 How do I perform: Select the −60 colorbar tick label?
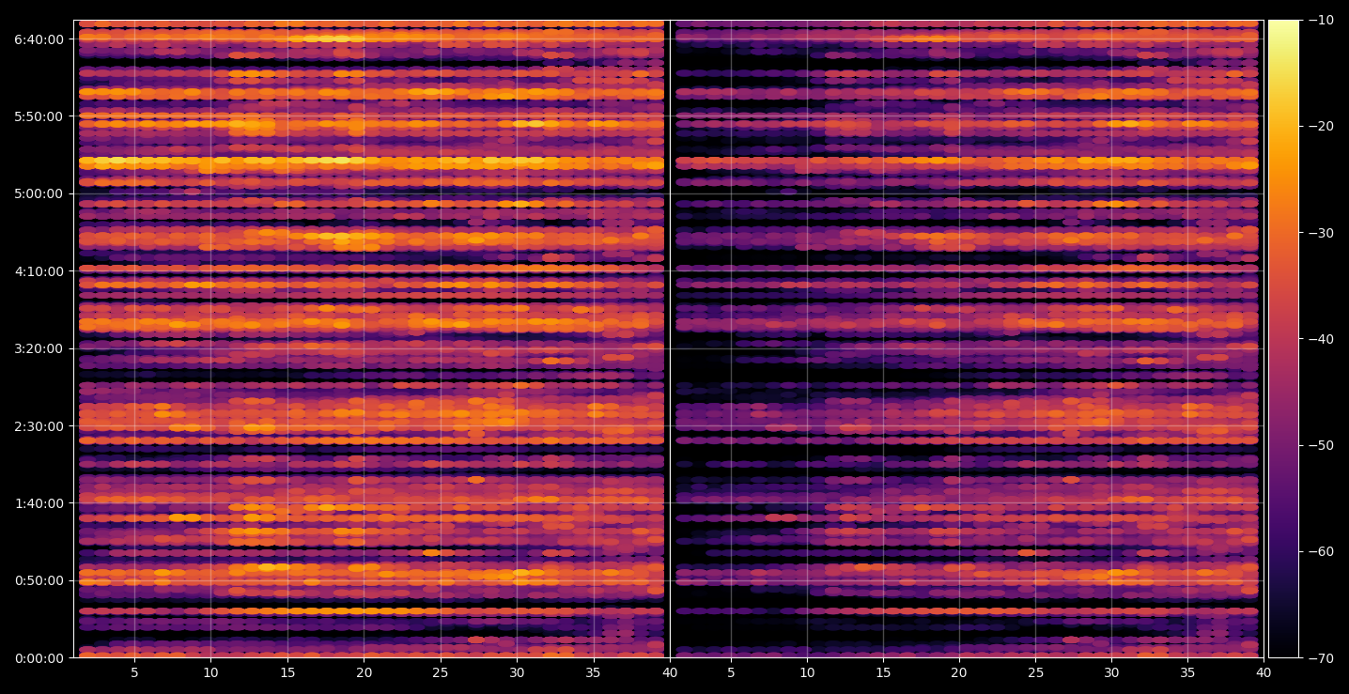click(1320, 551)
